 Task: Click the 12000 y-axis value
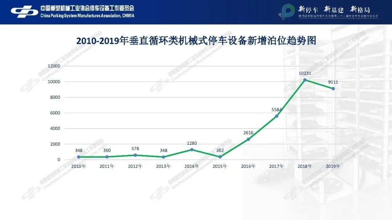point(54,66)
